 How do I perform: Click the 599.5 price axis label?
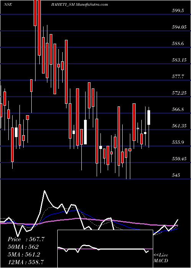178,11
